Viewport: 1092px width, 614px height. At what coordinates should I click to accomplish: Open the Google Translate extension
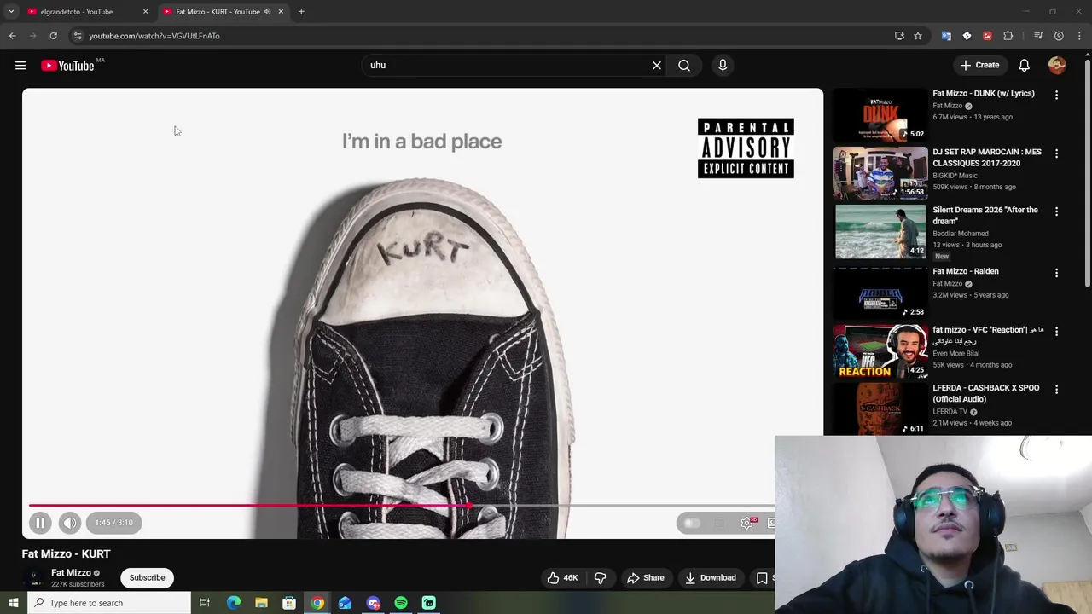[x=946, y=36]
